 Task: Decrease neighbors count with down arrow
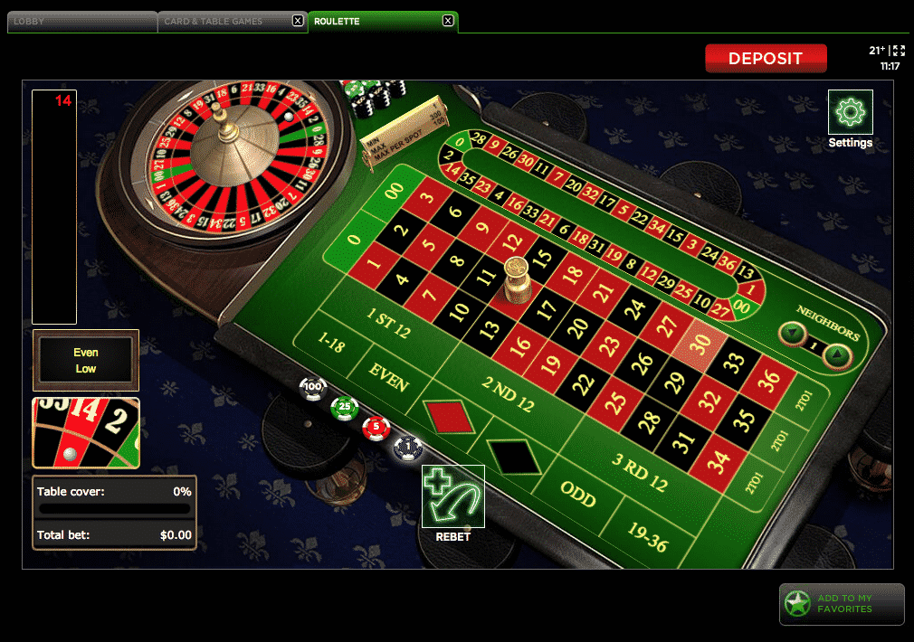(792, 334)
